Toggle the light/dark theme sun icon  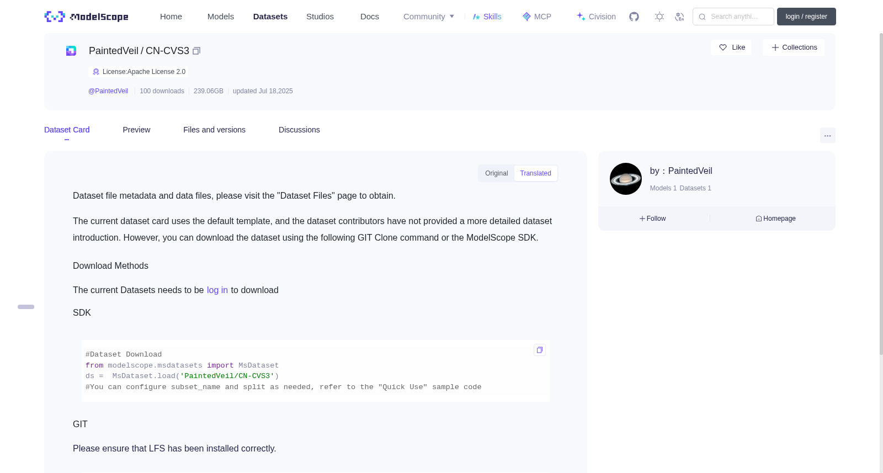[x=659, y=17]
